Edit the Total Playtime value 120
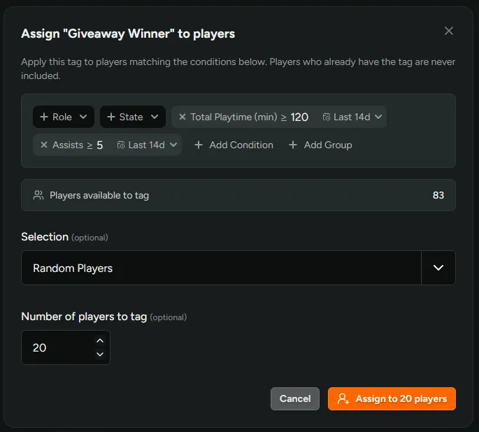The height and width of the screenshot is (432, 479). pos(299,117)
